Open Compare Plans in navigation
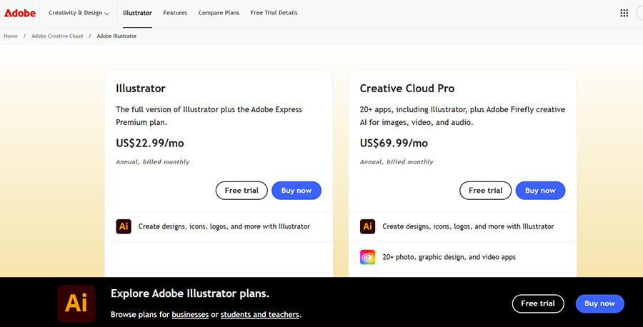The height and width of the screenshot is (327, 643). (x=219, y=13)
